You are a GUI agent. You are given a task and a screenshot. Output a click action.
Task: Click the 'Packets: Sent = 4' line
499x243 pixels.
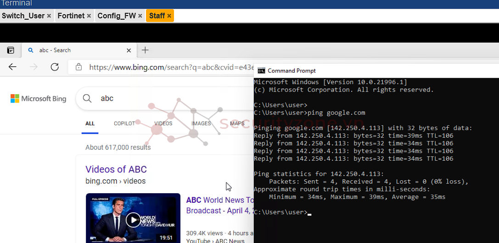[369, 182]
